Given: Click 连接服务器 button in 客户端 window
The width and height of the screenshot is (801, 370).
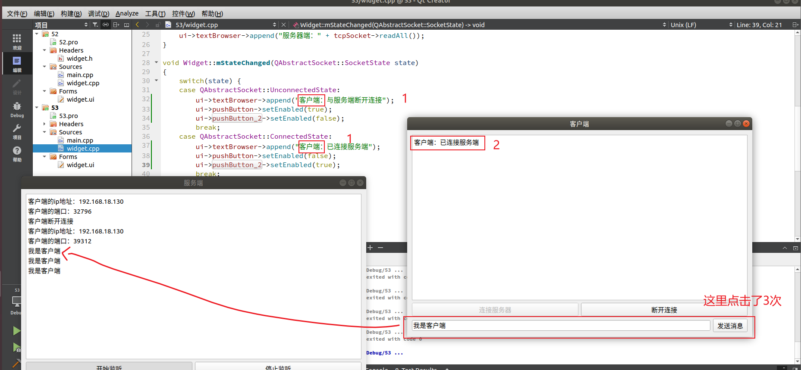Looking at the screenshot, I should point(495,310).
